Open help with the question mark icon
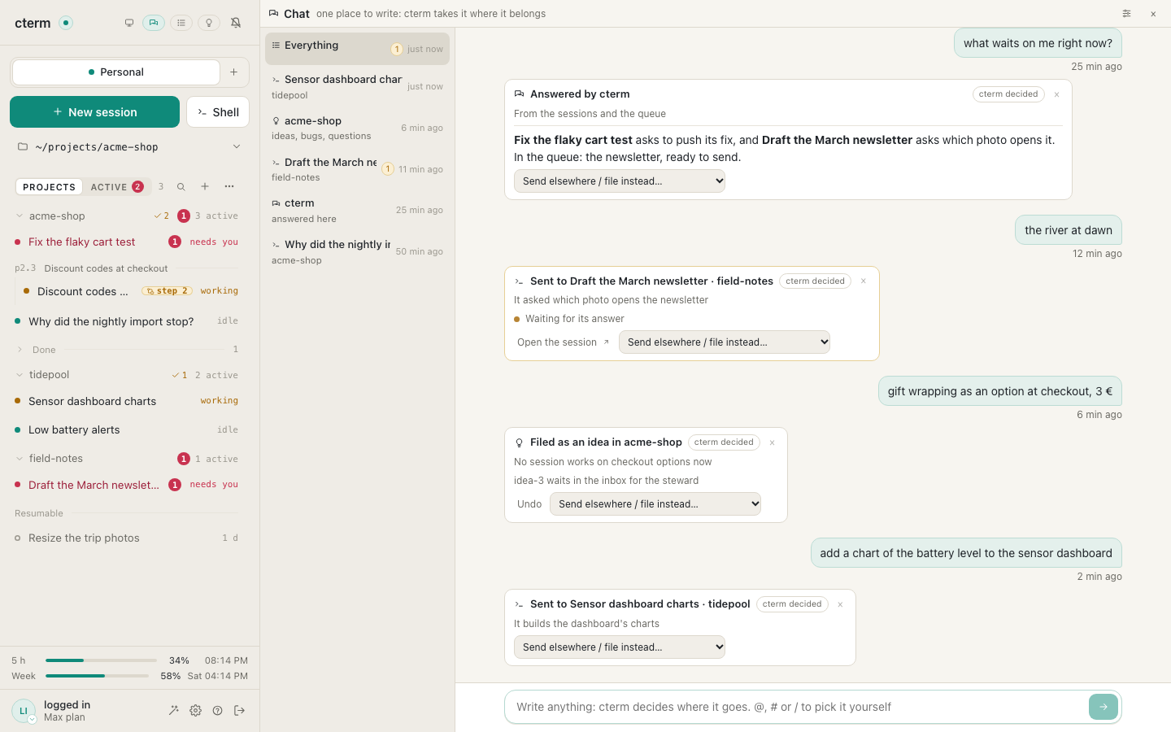This screenshot has width=1171, height=732. 217,711
